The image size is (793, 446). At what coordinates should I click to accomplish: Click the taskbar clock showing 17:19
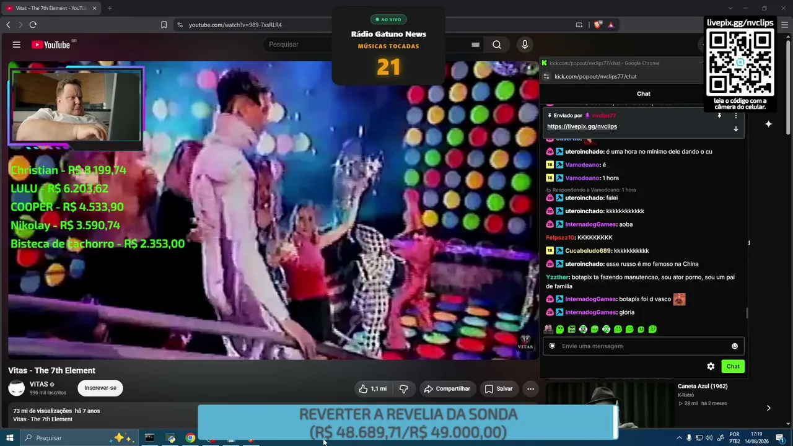tap(756, 438)
